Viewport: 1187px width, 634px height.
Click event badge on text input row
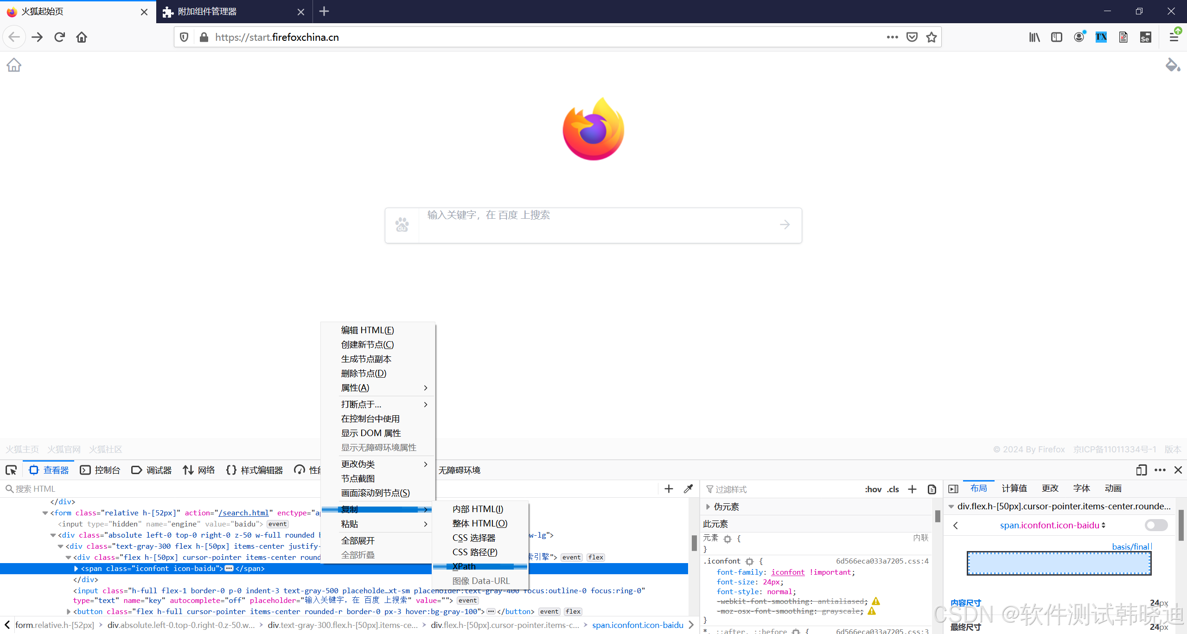tap(468, 601)
